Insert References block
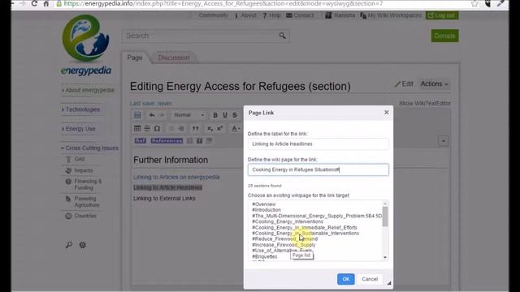Viewport: 520px width, 292px height. (167, 140)
